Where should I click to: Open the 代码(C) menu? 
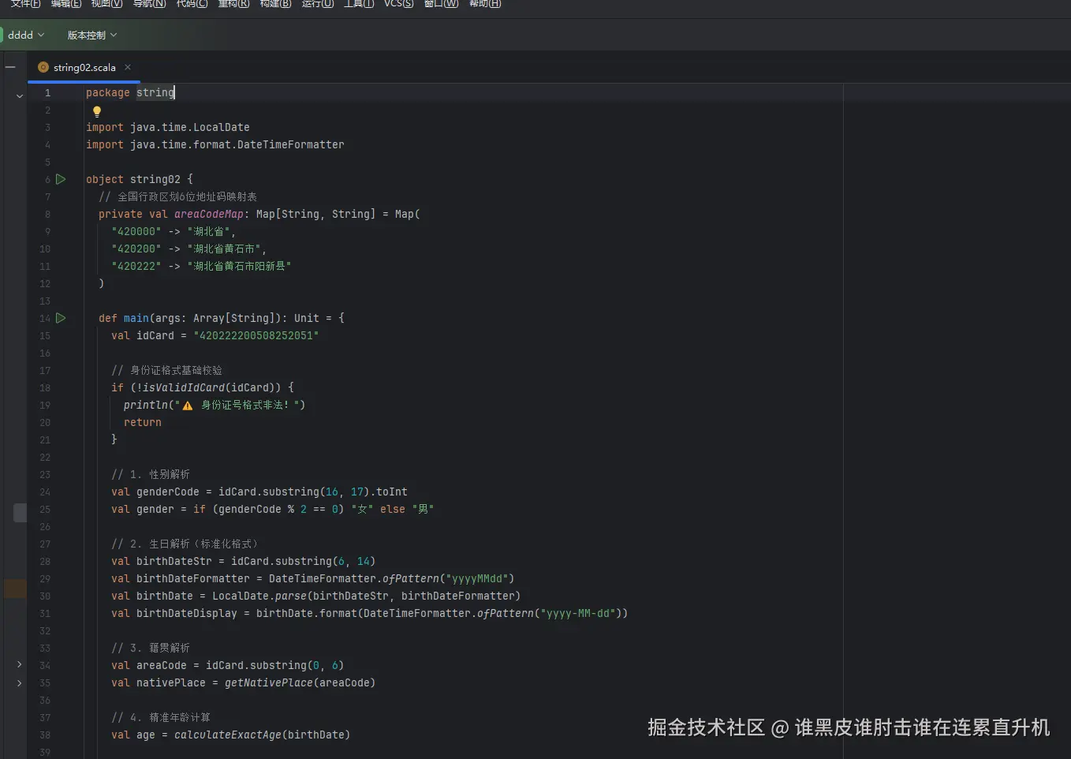coord(192,4)
